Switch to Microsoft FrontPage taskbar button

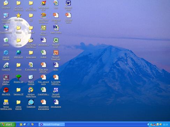[x=52, y=125]
